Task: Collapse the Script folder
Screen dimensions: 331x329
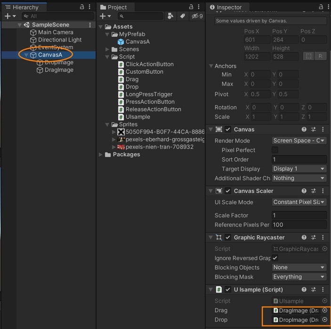Action: pyautogui.click(x=107, y=57)
